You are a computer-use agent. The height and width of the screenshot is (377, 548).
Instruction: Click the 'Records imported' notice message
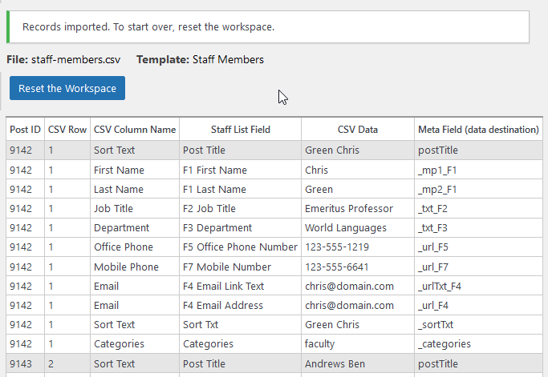pos(148,27)
